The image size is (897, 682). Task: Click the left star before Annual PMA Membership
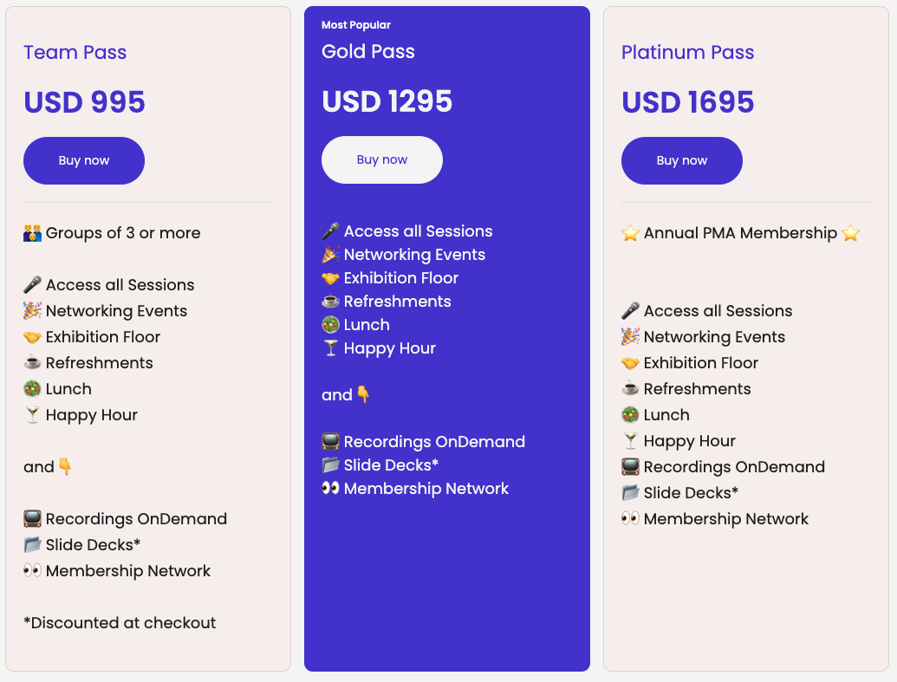630,233
